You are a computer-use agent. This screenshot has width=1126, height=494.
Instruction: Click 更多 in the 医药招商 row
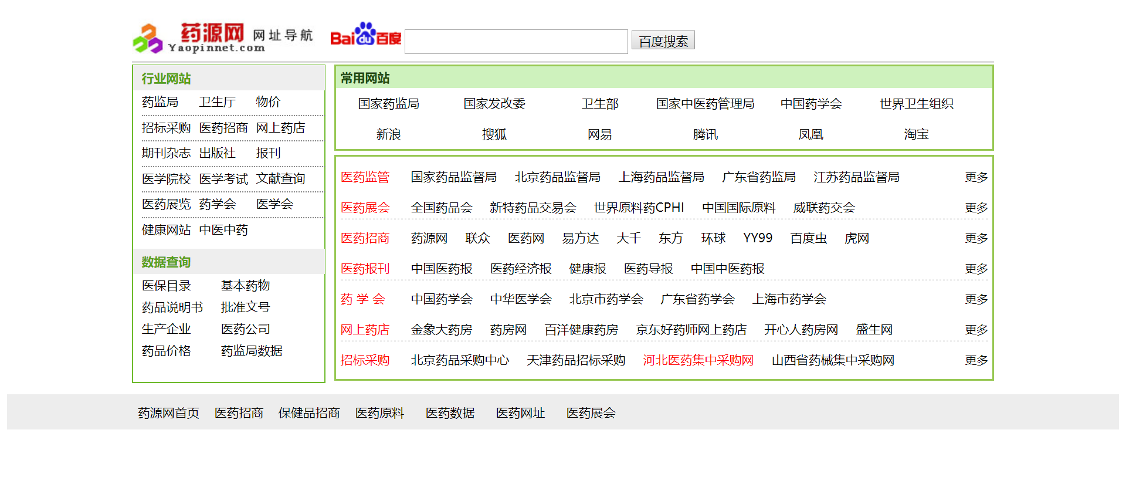tap(976, 238)
